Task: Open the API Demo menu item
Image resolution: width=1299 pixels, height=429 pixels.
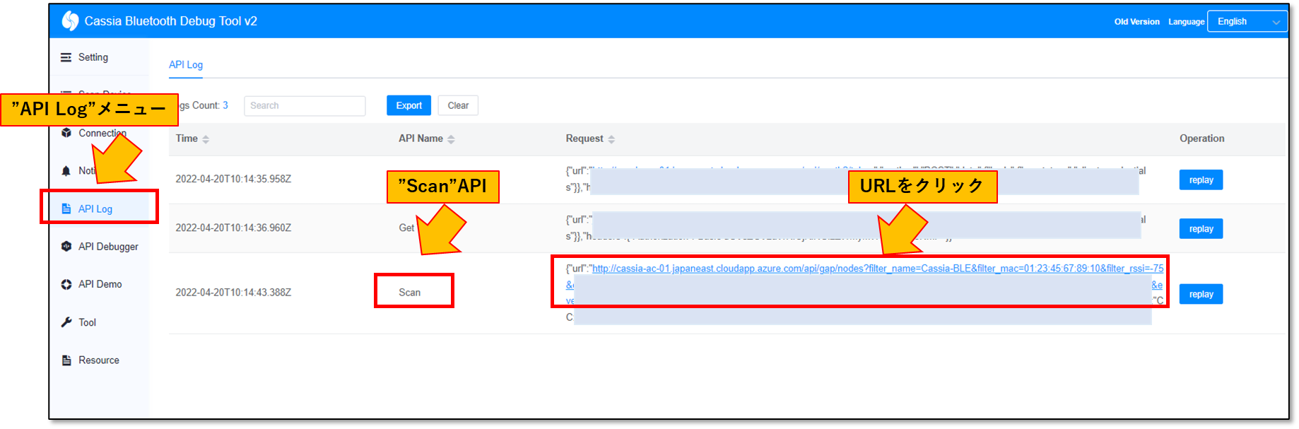Action: point(100,284)
